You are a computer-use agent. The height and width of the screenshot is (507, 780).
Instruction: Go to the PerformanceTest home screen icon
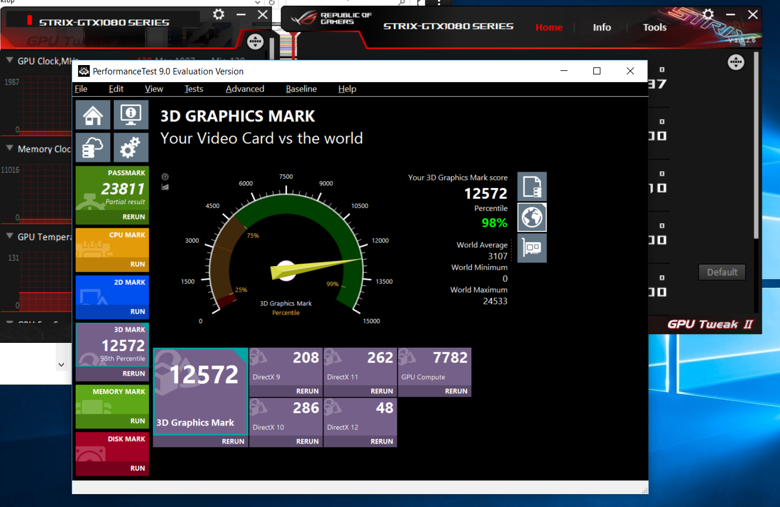click(x=93, y=114)
